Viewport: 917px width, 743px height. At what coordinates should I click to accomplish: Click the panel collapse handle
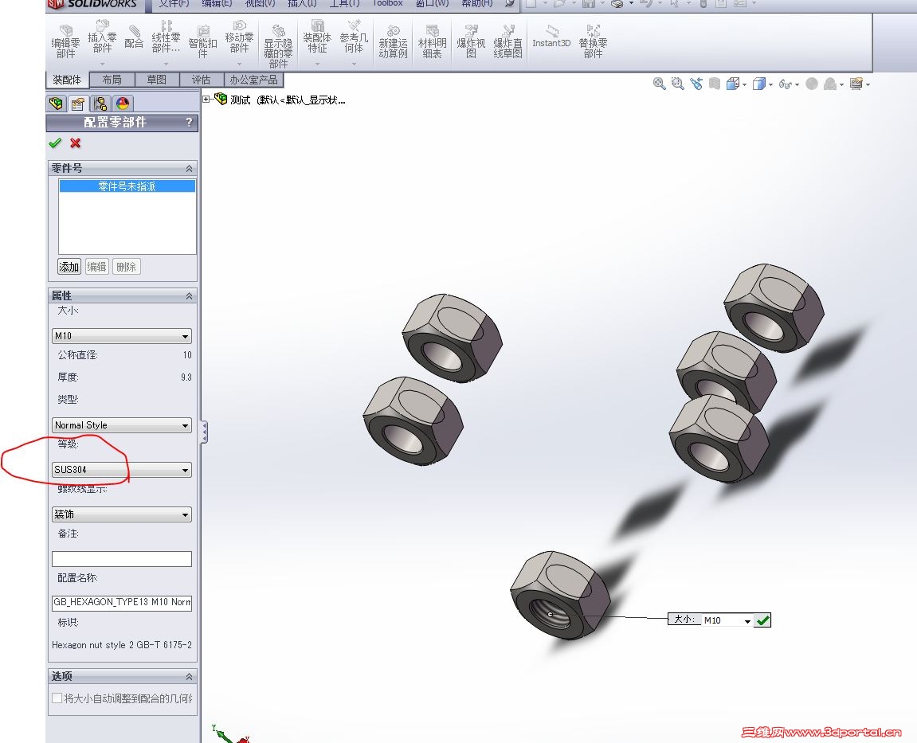(204, 432)
